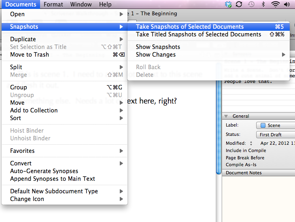The image size is (295, 222).
Task: Click the 'ext here, right?' editor text
Action: pos(152,101)
